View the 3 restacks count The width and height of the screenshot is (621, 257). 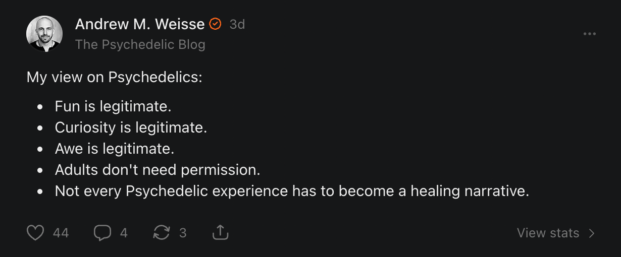click(183, 233)
